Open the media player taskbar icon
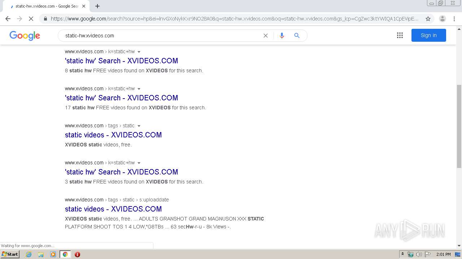Viewport: 462px width, 259px height. pyautogui.click(x=53, y=254)
